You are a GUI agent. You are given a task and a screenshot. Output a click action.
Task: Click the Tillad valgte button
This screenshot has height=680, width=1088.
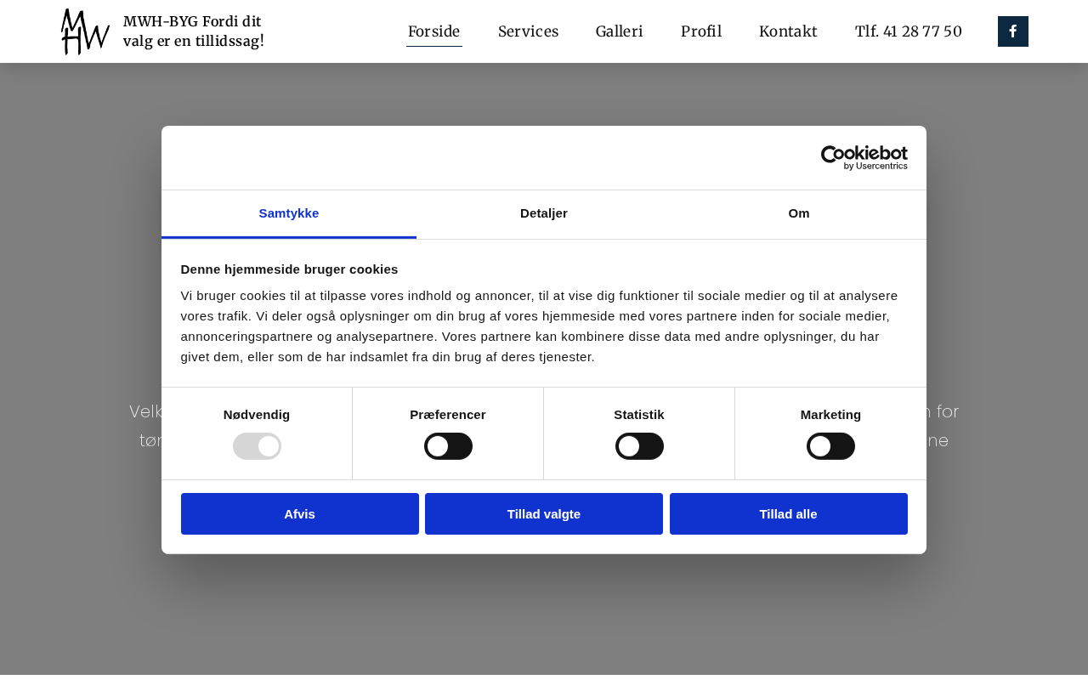tap(544, 514)
